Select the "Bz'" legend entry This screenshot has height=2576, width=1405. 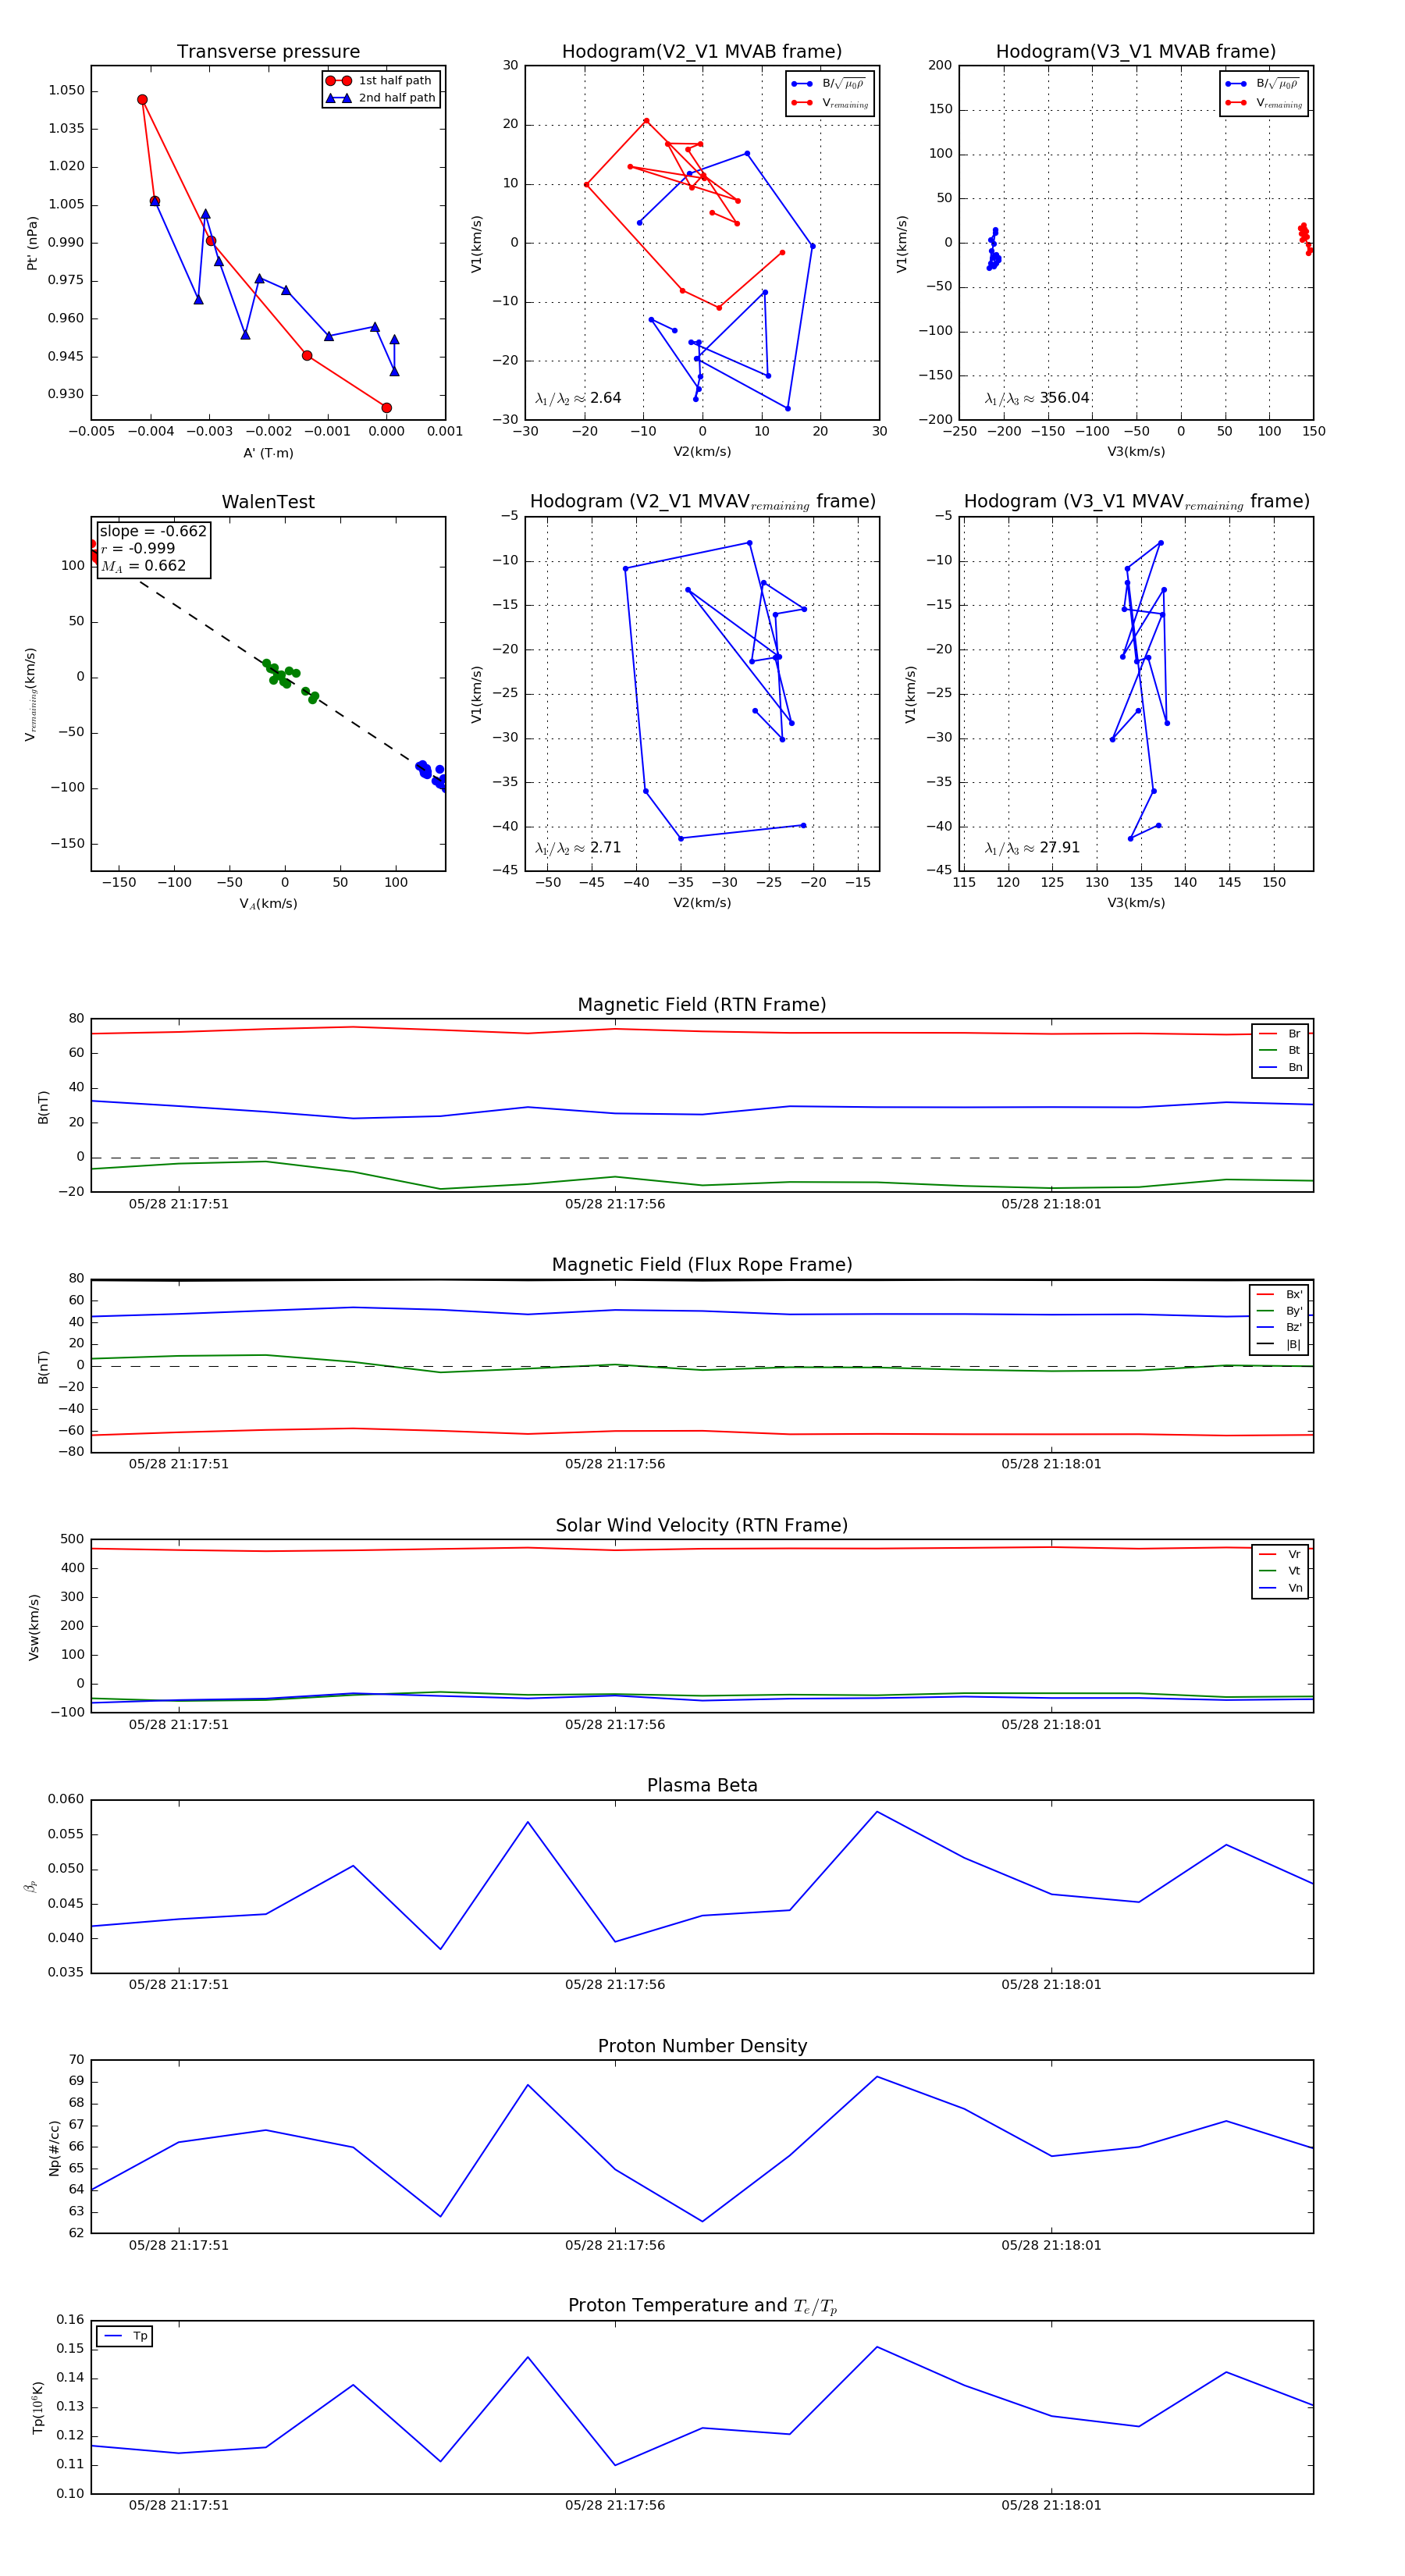tap(1279, 1327)
